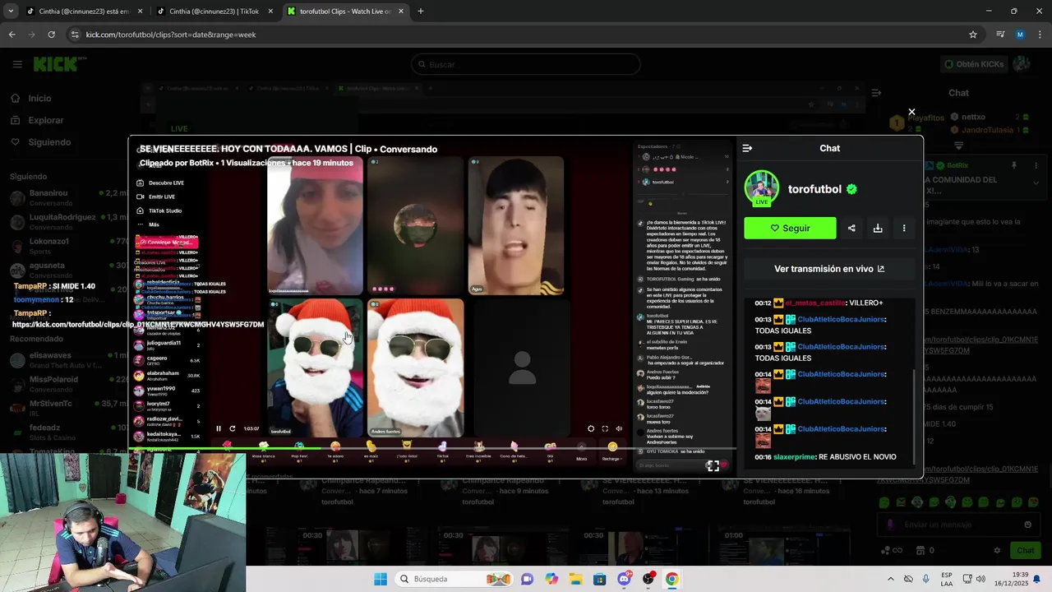Click the clip progress bar
Screen dimensions: 1052x592
431,450
